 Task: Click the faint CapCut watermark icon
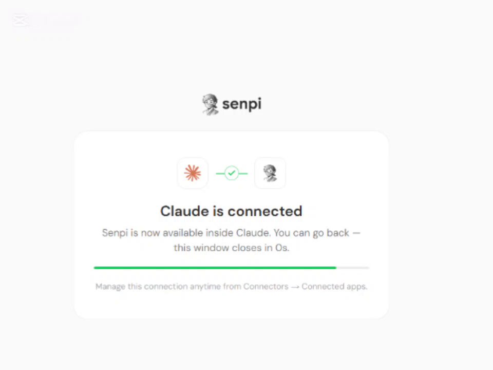(x=21, y=20)
